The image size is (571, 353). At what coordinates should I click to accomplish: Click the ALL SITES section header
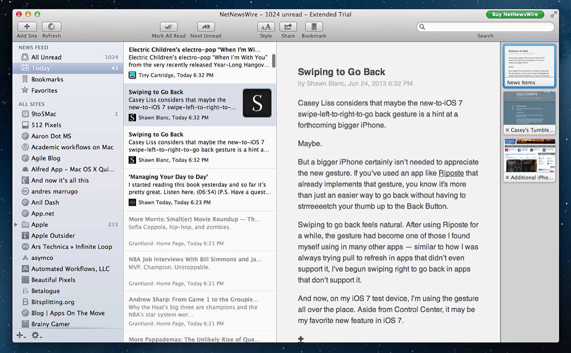[31, 104]
